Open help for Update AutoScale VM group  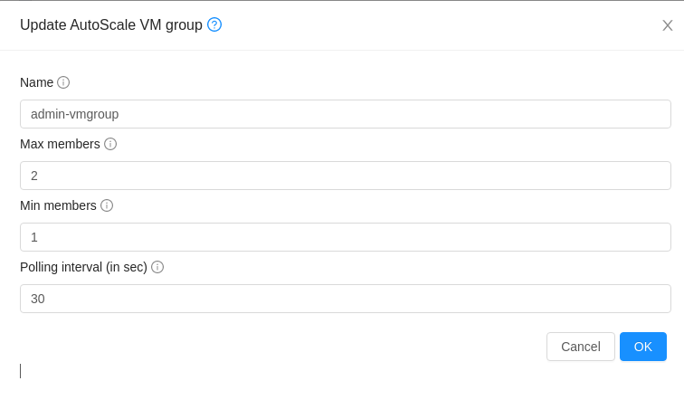pyautogui.click(x=214, y=24)
